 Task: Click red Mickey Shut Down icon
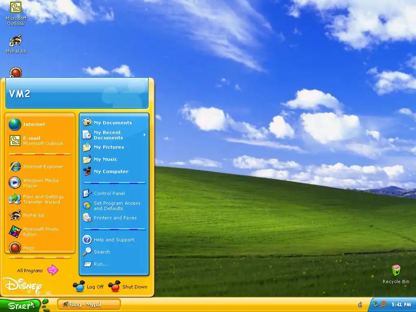pyautogui.click(x=114, y=286)
